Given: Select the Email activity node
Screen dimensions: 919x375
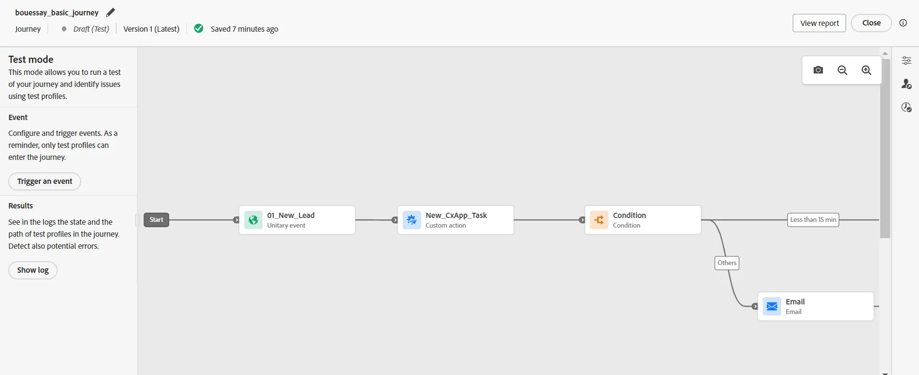Looking at the screenshot, I should coord(816,306).
